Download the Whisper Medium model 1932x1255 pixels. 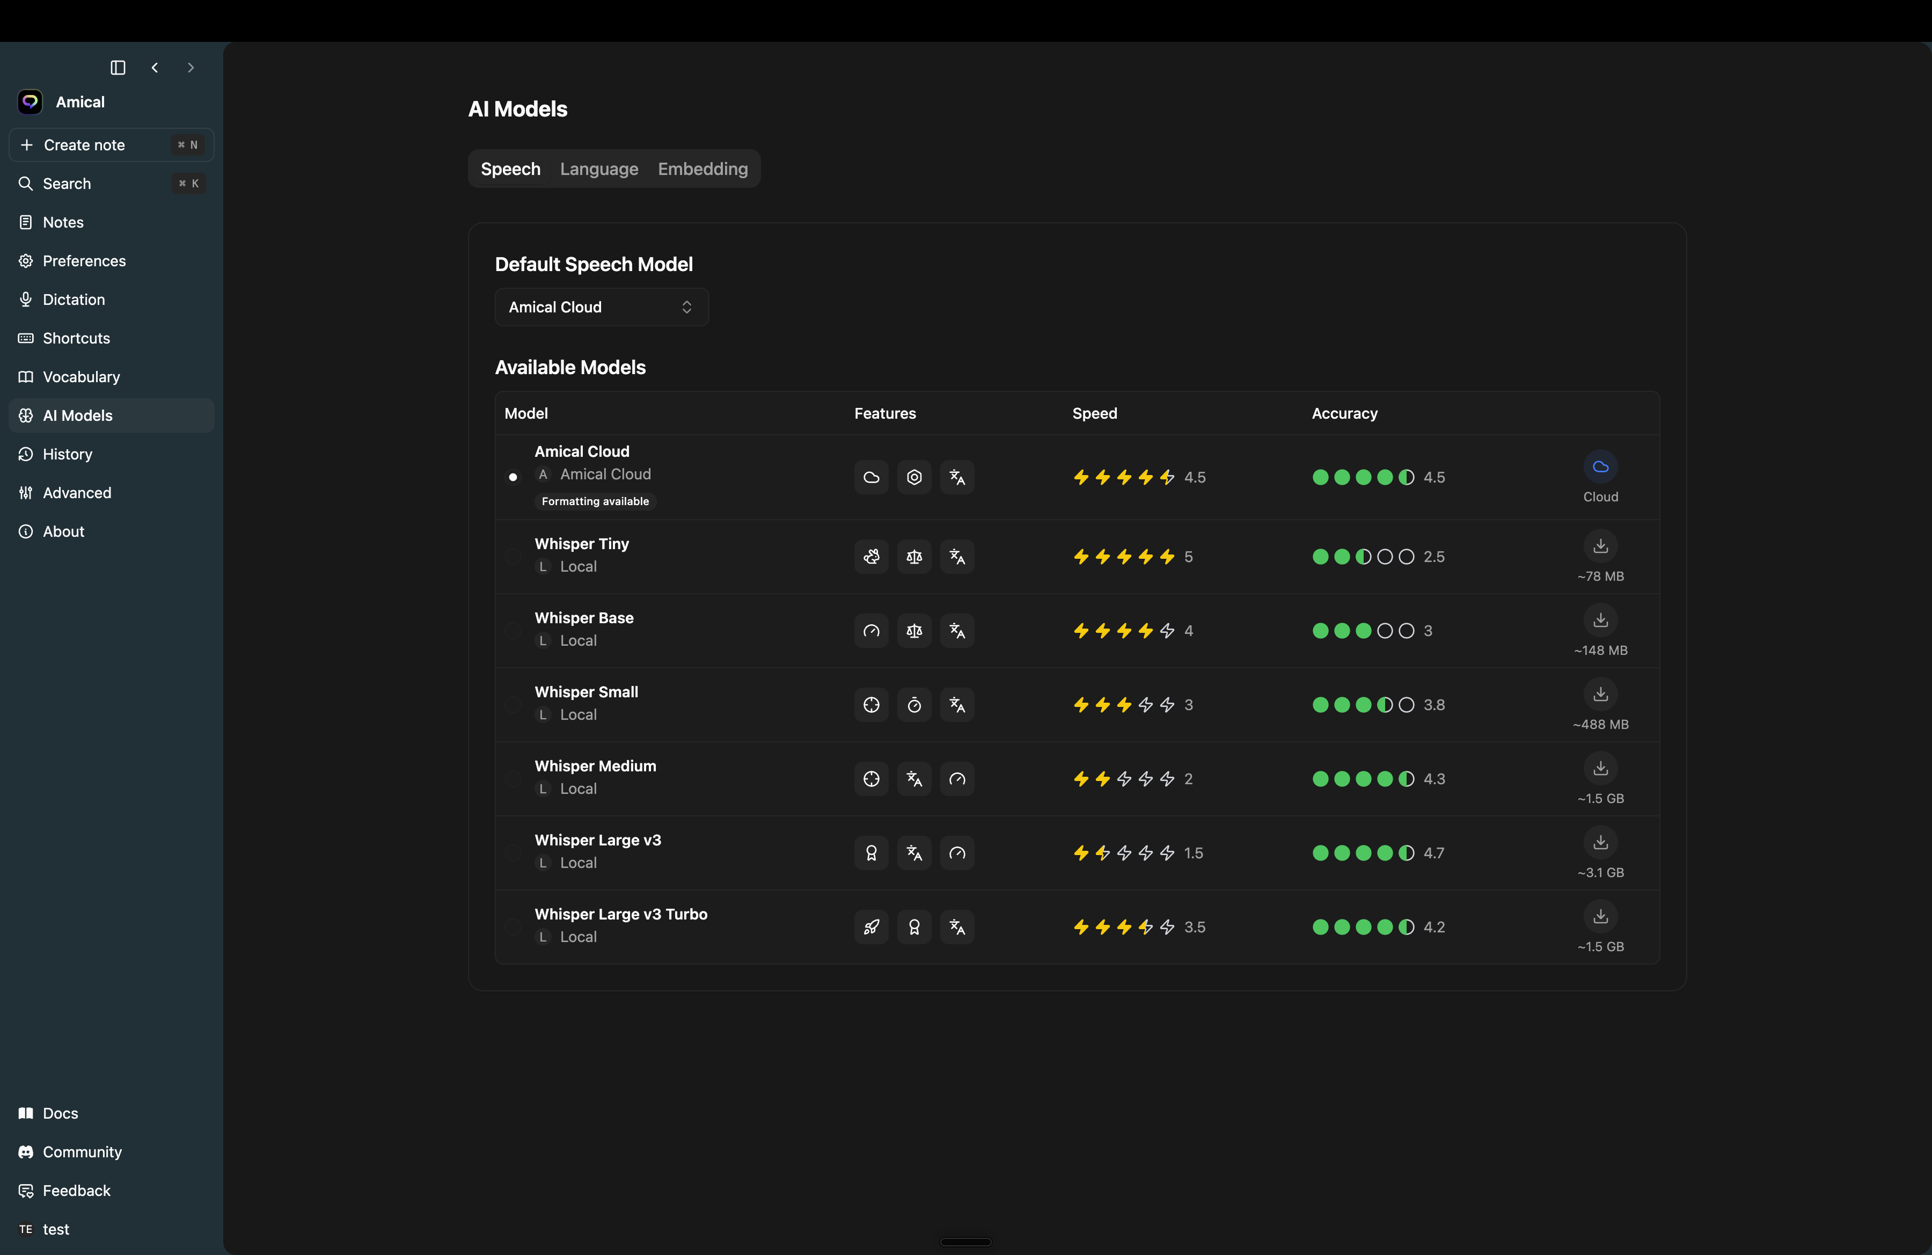(x=1601, y=768)
